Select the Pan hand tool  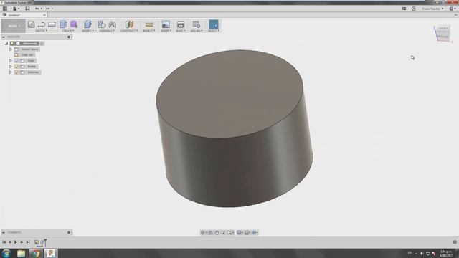coord(217,232)
